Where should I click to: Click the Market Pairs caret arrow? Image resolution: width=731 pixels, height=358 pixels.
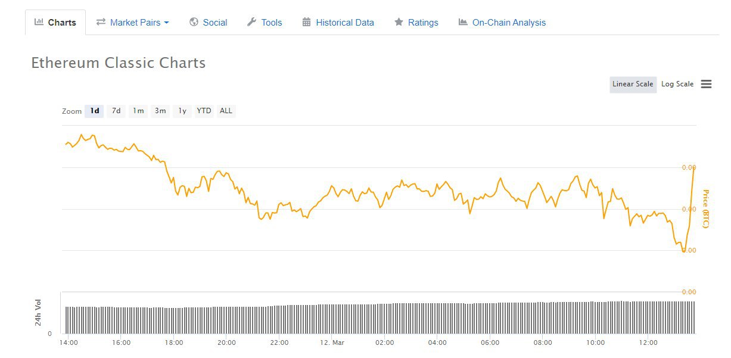166,23
